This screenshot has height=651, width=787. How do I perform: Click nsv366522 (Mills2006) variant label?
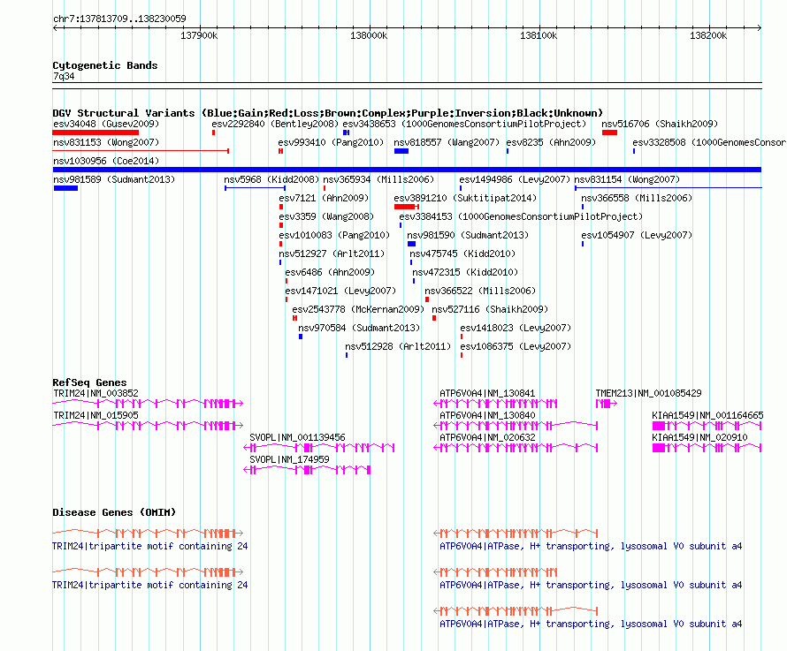pyautogui.click(x=480, y=291)
